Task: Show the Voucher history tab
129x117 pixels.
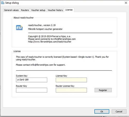Action: [55, 10]
